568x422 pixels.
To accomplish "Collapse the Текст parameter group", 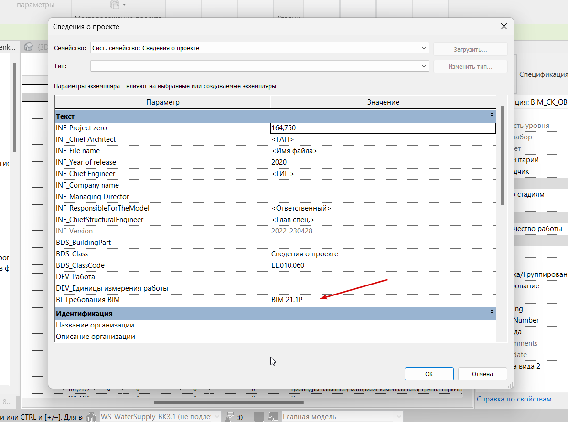I will coord(492,115).
